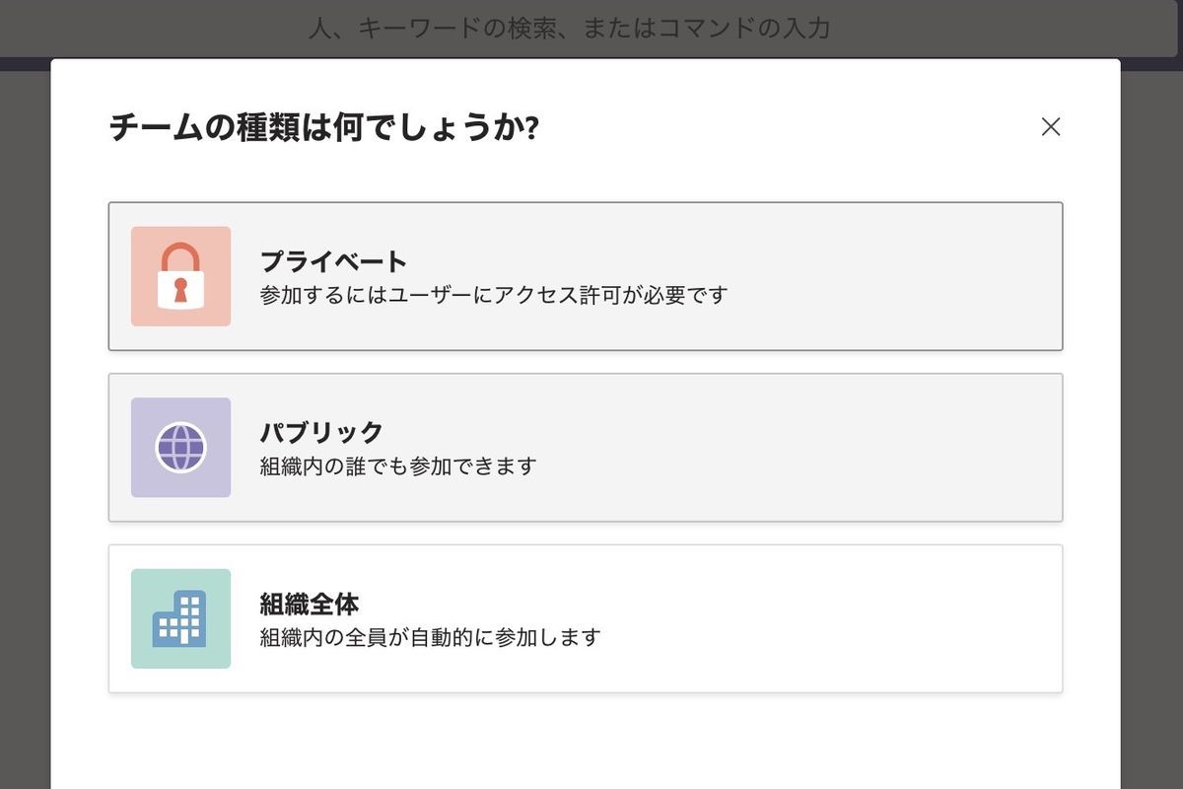Image resolution: width=1183 pixels, height=789 pixels.
Task: Click the globe grid symbol on the purple tile
Action: tap(180, 447)
